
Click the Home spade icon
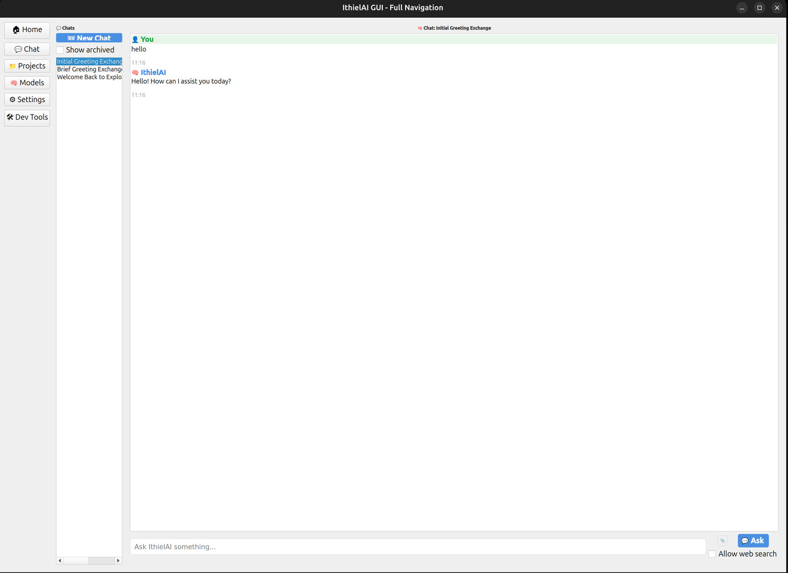[15, 30]
